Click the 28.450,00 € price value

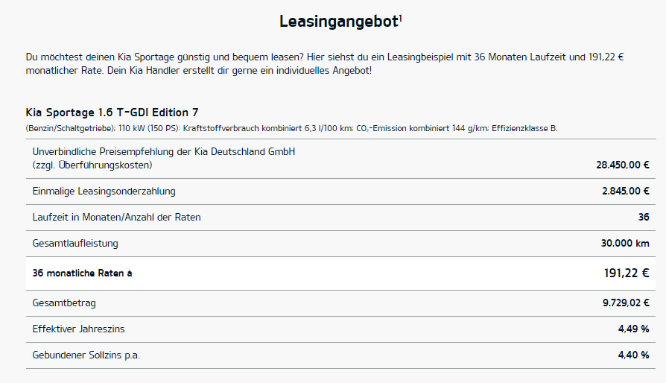pyautogui.click(x=623, y=165)
